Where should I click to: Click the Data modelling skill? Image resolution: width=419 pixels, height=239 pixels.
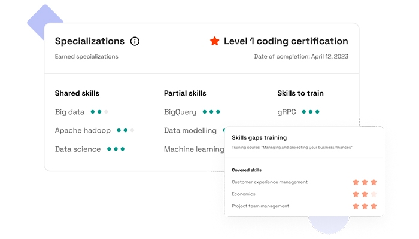[190, 130]
